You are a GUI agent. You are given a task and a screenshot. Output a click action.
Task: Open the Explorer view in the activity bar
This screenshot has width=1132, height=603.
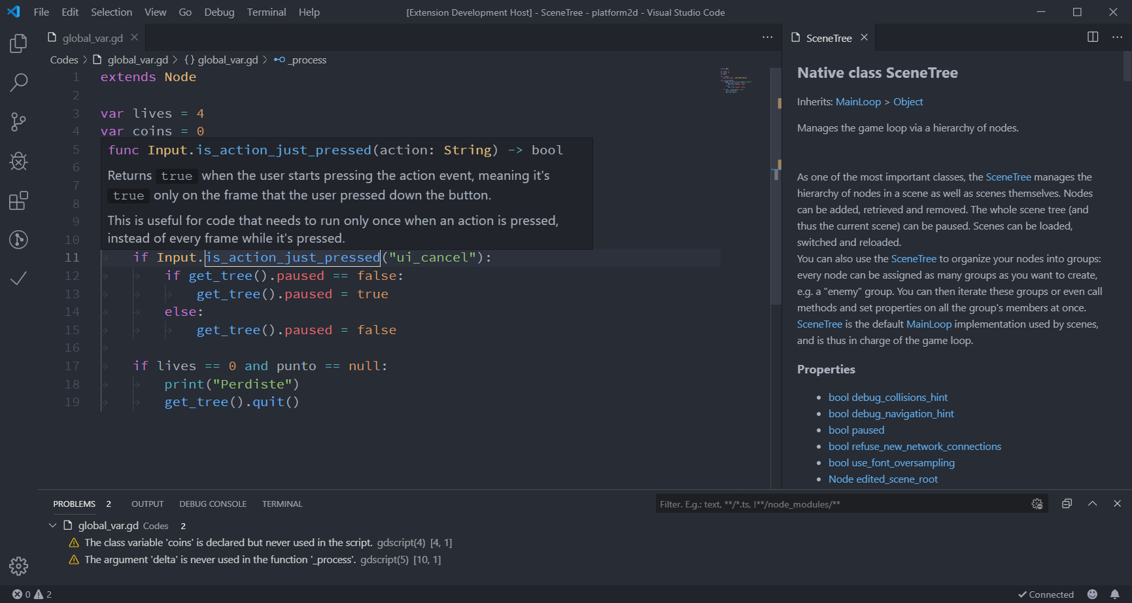(x=18, y=43)
